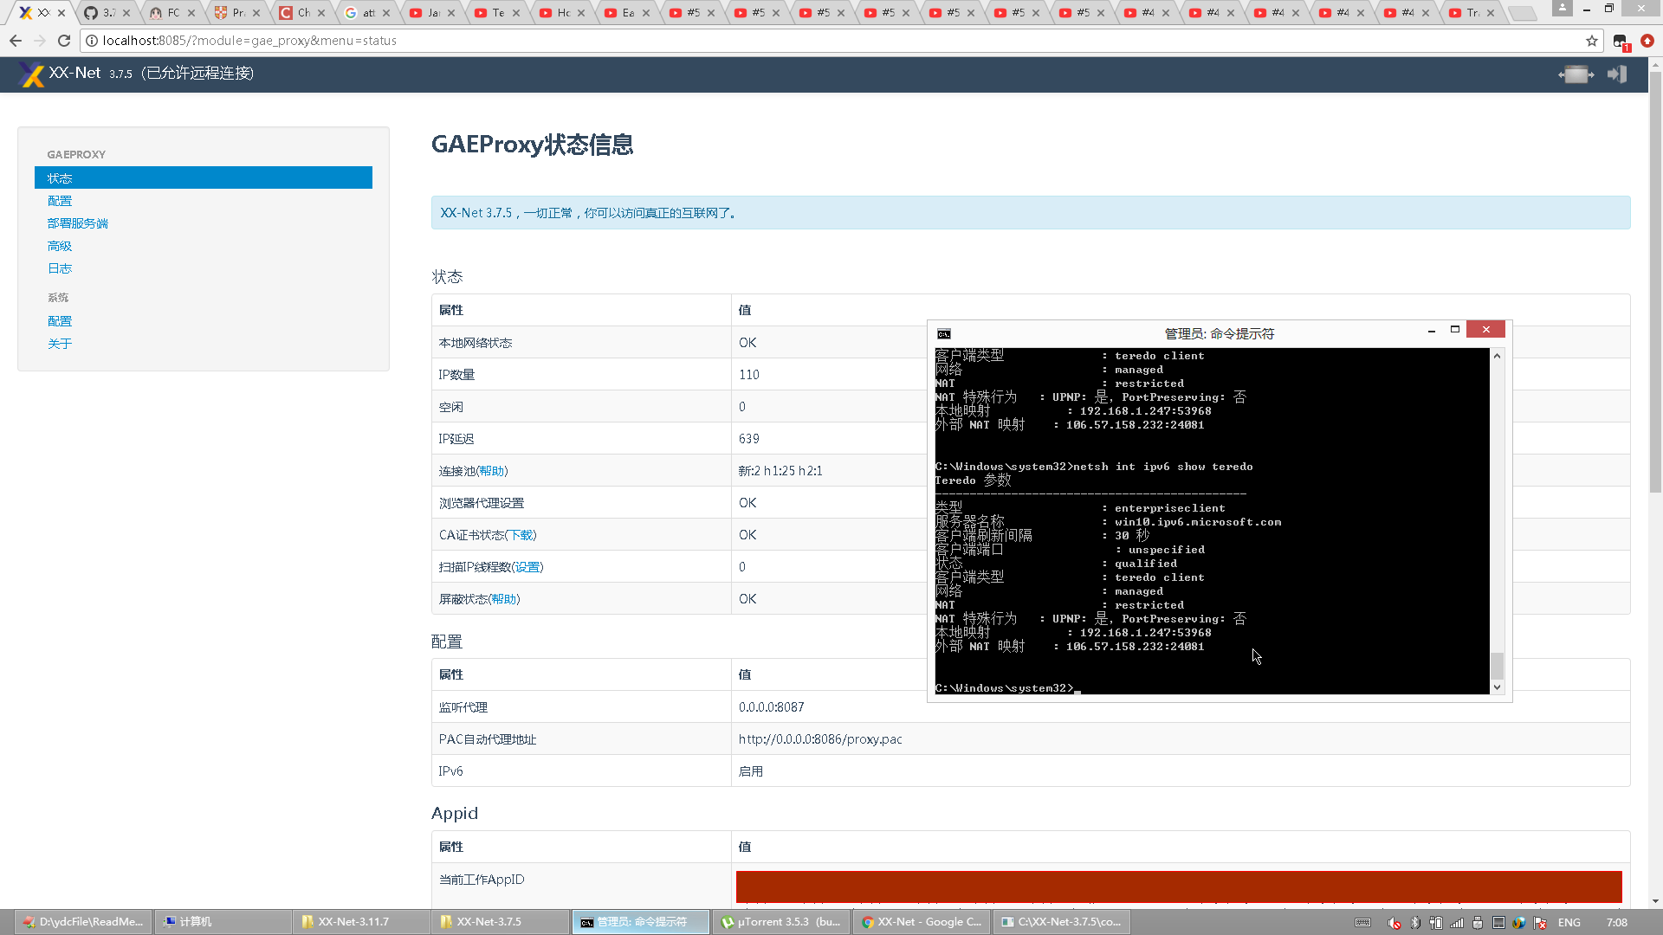
Task: Click the Action Center flag tray icon
Action: 1540,923
